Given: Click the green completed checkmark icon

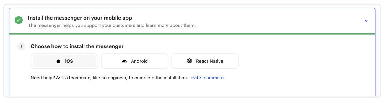Looking at the screenshot, I should click(19, 20).
